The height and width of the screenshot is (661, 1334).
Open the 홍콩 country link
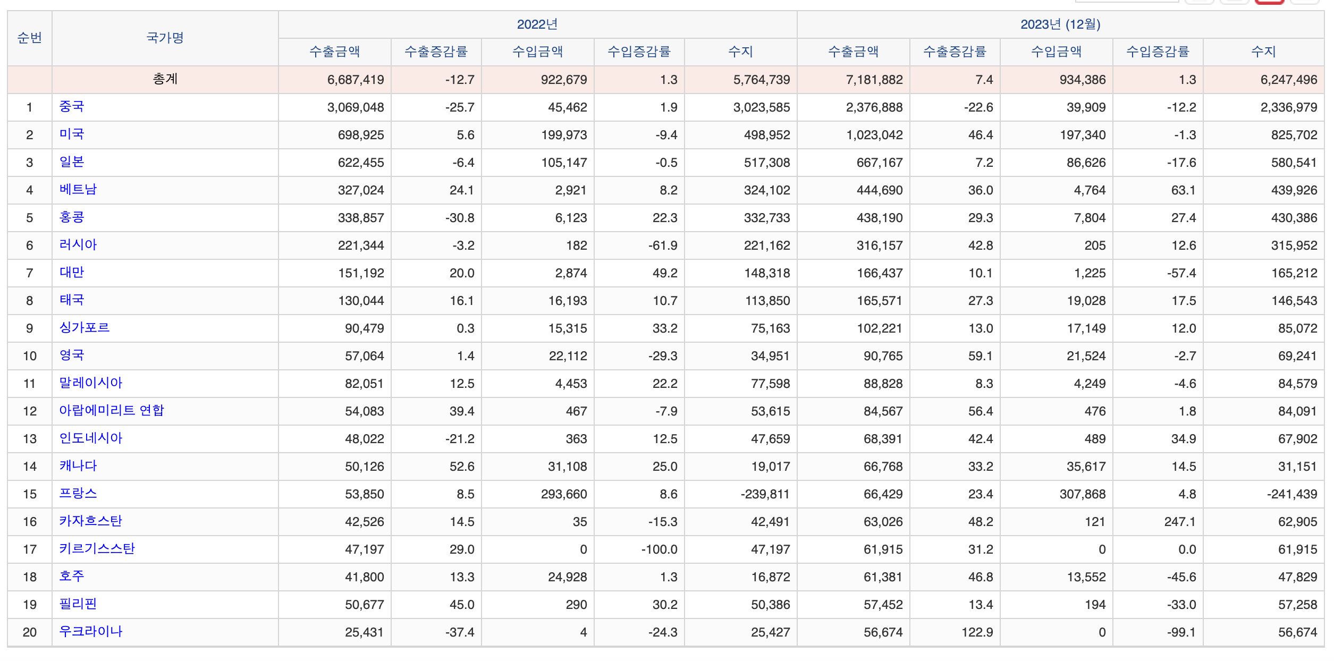72,217
